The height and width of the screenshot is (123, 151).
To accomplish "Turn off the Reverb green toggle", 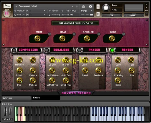I will (x=112, y=50).
